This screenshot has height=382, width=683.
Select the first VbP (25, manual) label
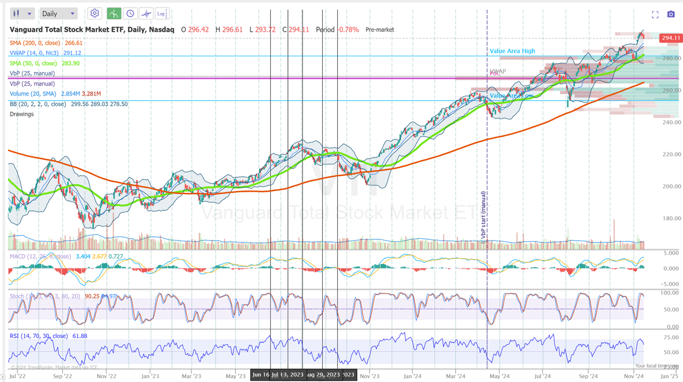pyautogui.click(x=32, y=73)
